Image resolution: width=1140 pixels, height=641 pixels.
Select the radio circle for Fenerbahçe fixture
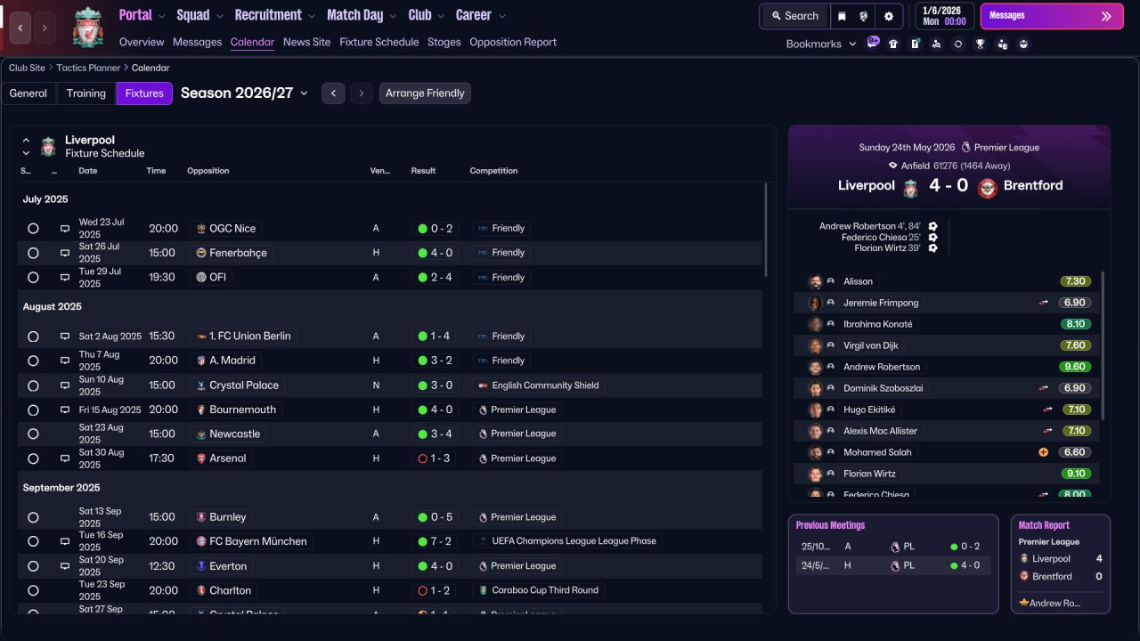33,253
